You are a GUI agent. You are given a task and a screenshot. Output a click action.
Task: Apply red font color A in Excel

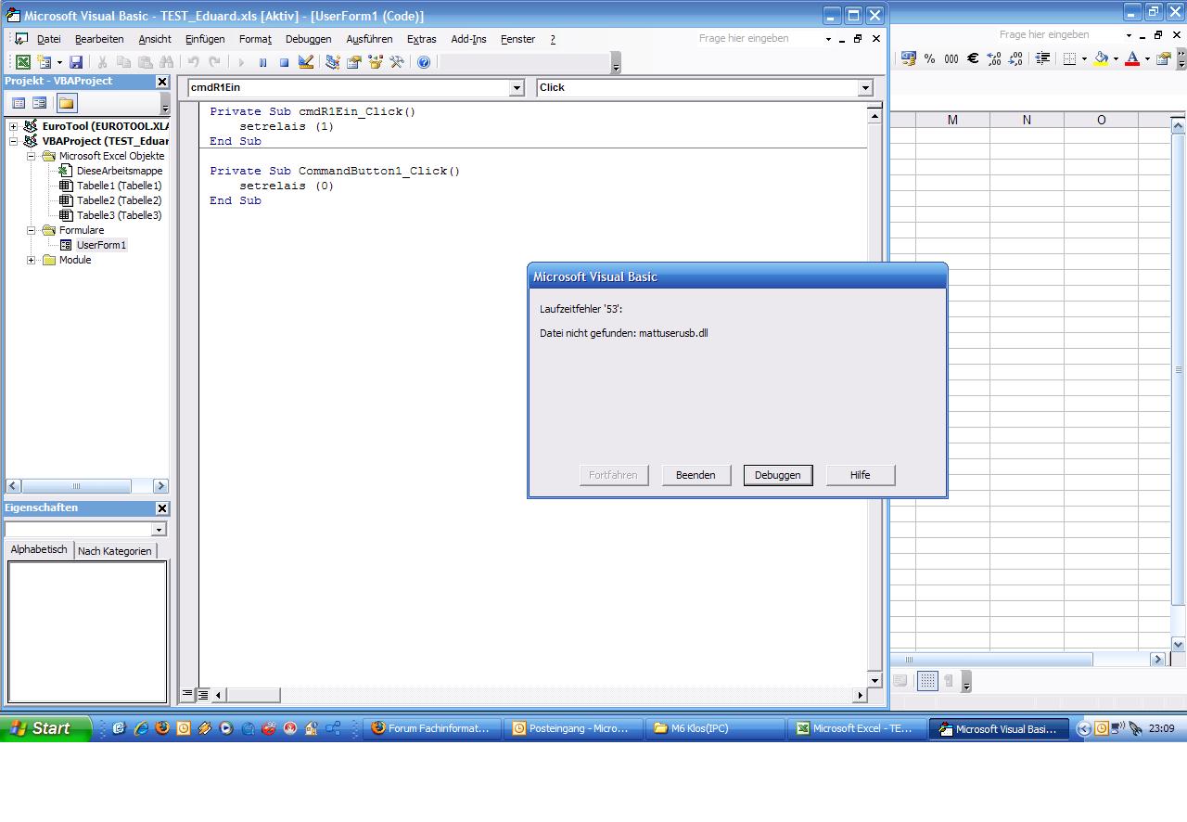point(1132,58)
